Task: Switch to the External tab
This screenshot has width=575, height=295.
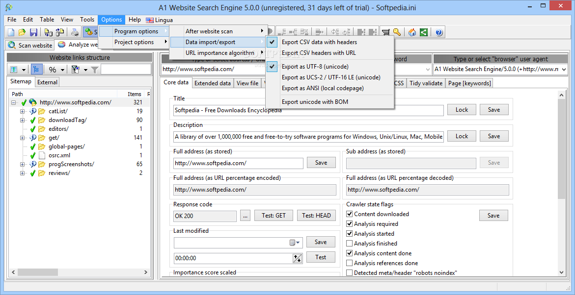Action: click(x=47, y=82)
